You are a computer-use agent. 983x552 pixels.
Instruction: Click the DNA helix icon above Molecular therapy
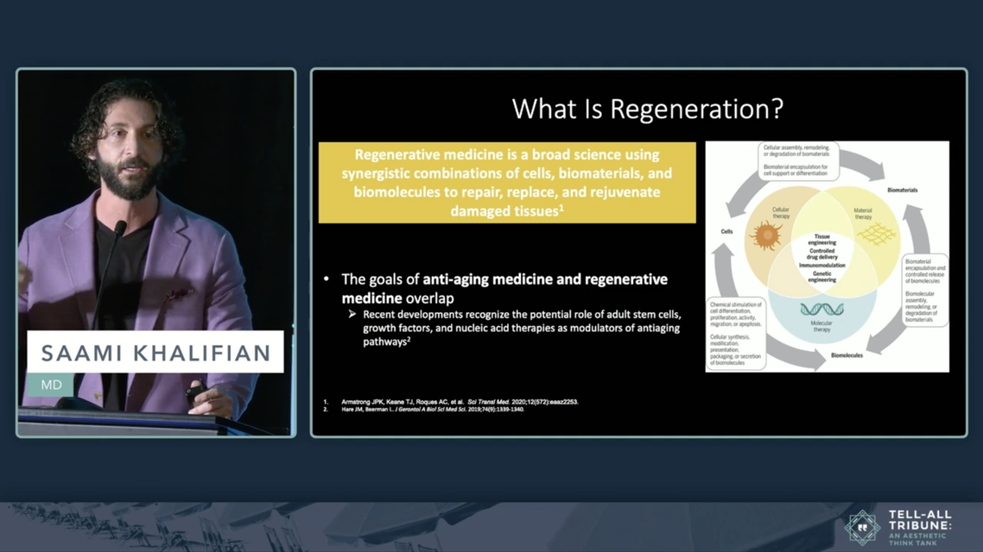tap(821, 310)
